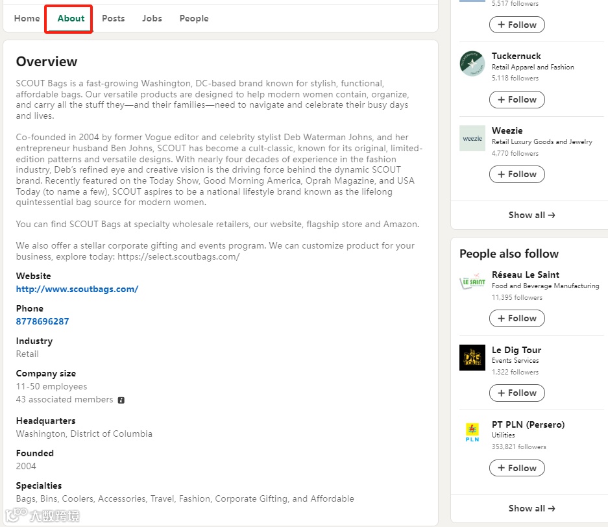This screenshot has height=527, width=608.
Task: Open PT PLN logo
Action: click(x=472, y=432)
